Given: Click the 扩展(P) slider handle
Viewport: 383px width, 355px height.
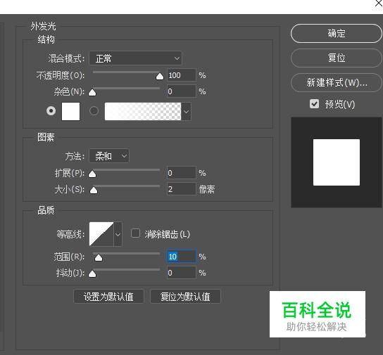Looking at the screenshot, I should click(x=92, y=174).
